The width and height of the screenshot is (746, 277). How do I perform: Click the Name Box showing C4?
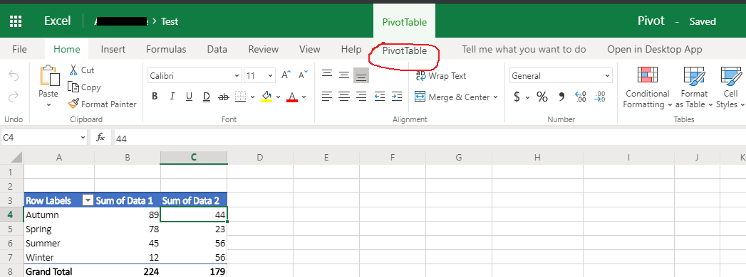[x=44, y=138]
